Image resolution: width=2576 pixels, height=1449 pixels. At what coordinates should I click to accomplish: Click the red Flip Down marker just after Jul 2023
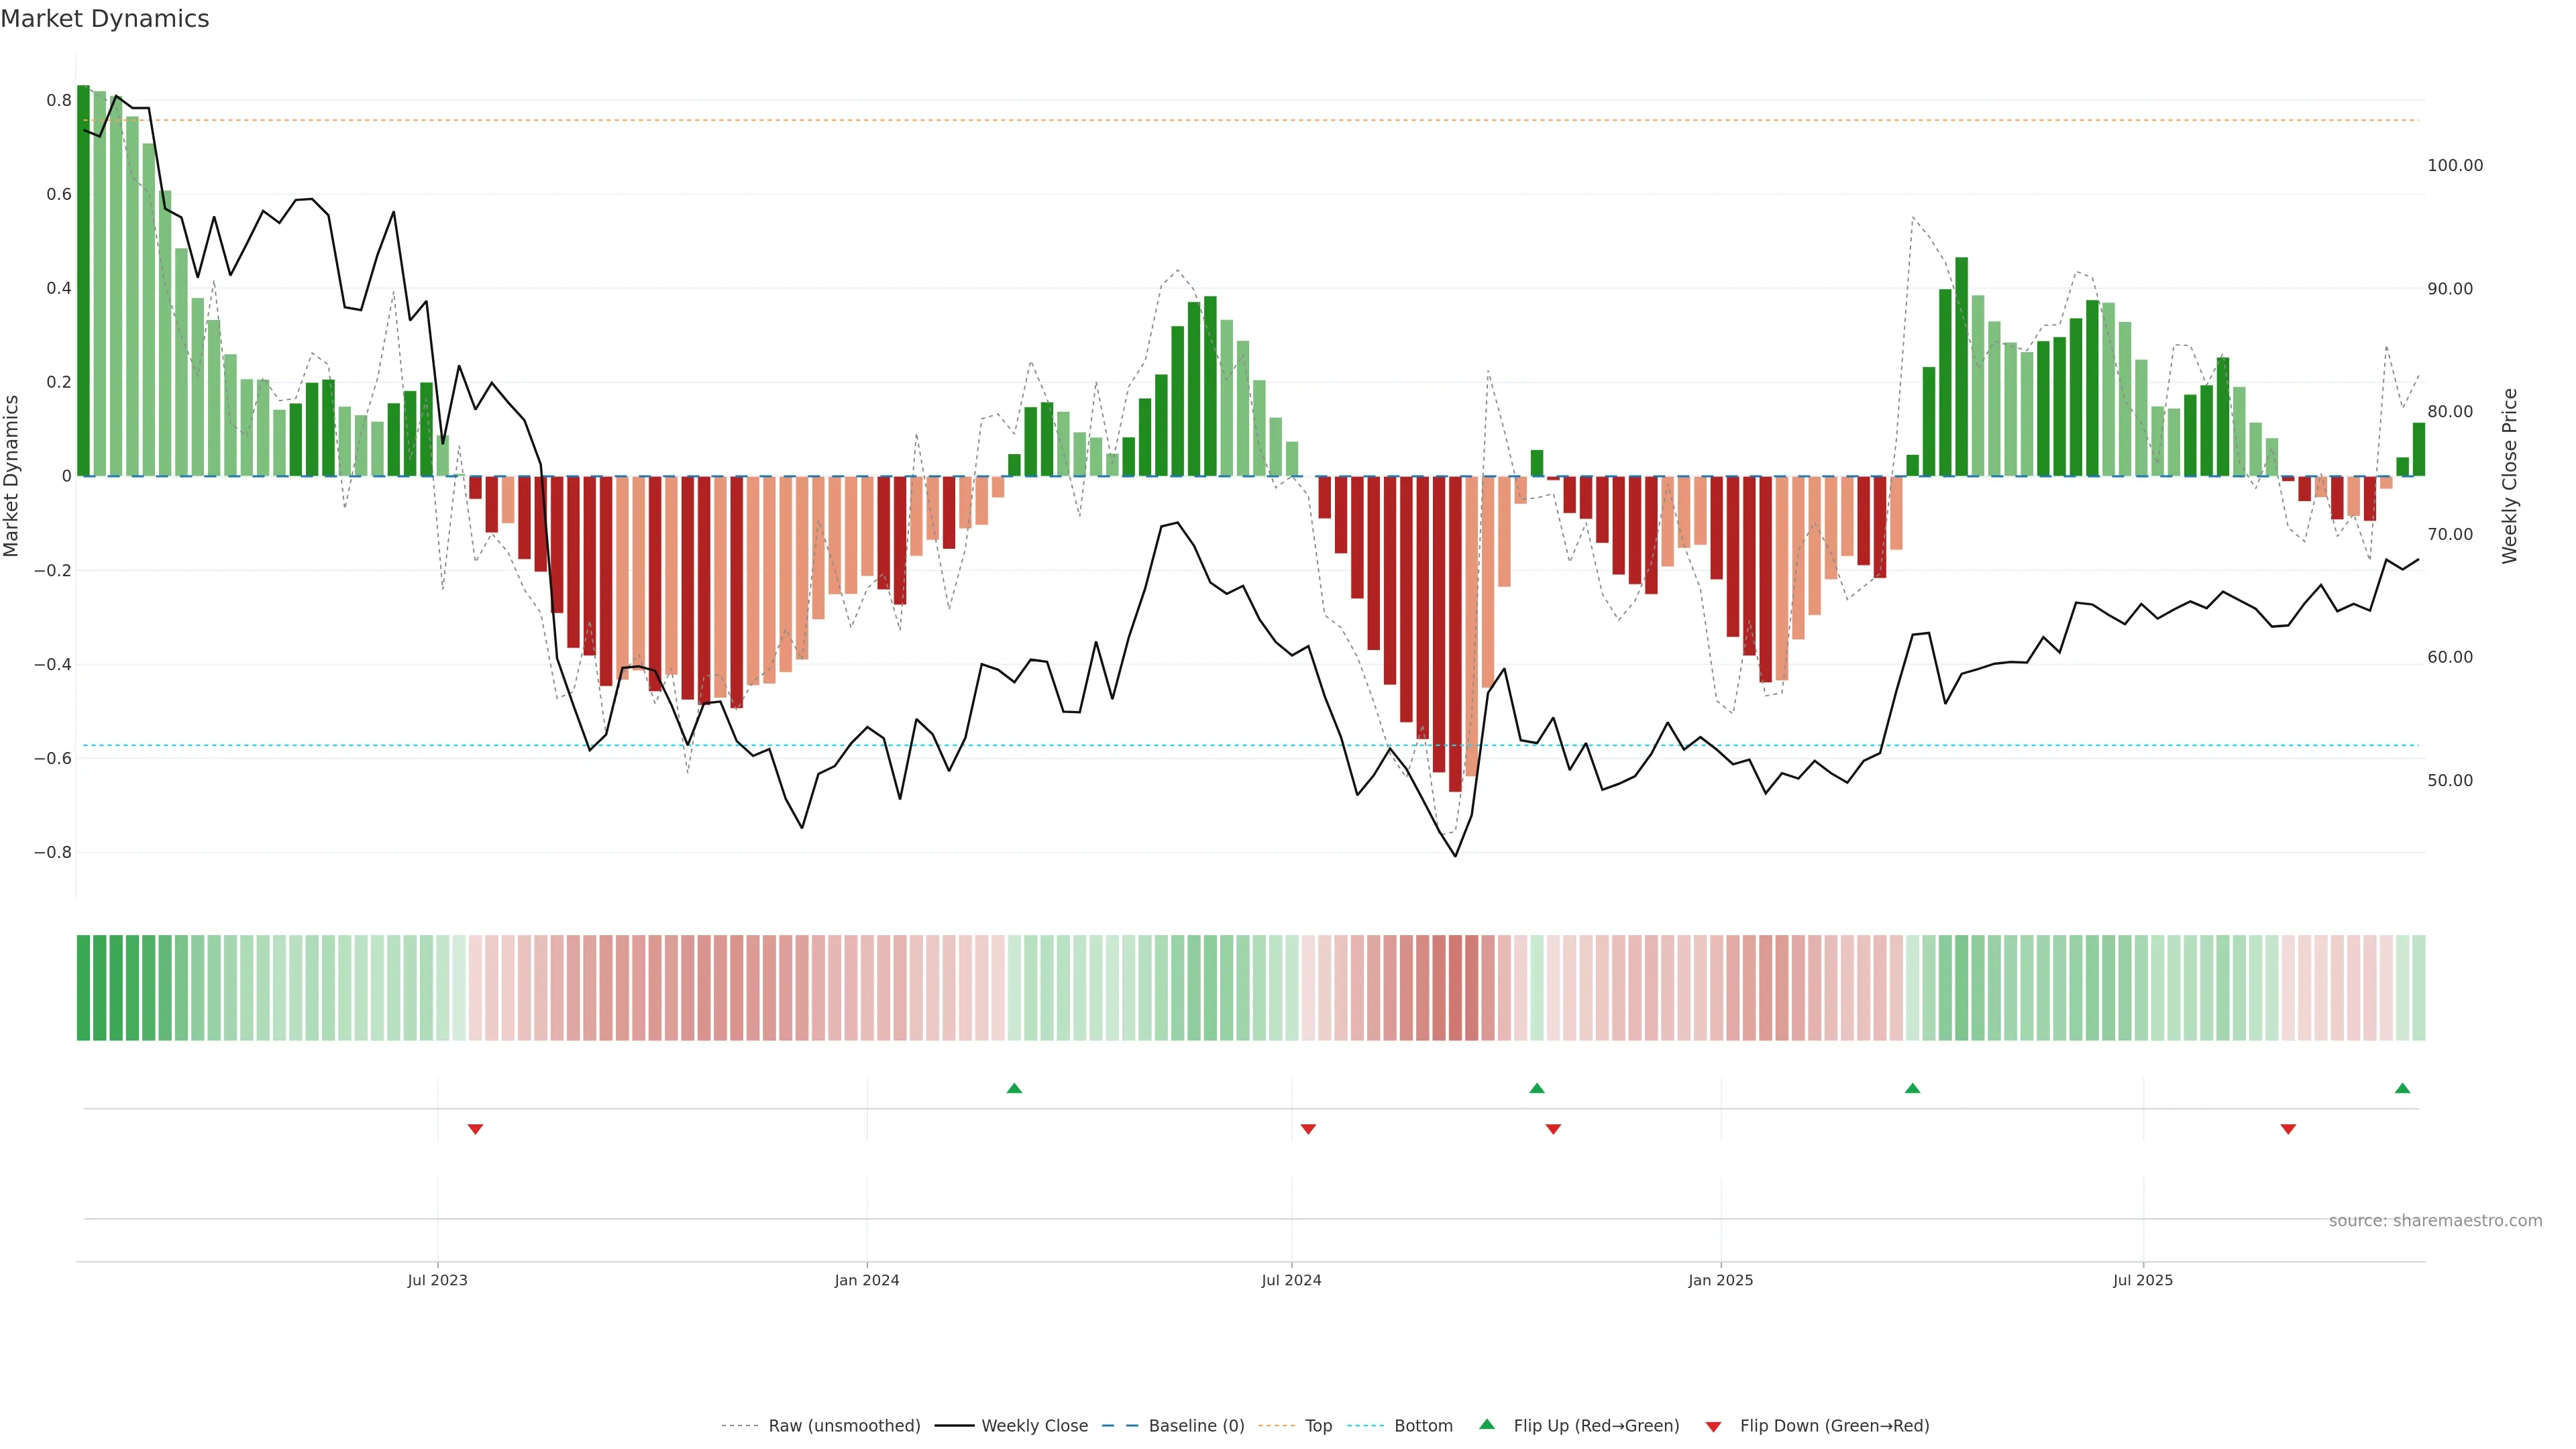point(475,1129)
